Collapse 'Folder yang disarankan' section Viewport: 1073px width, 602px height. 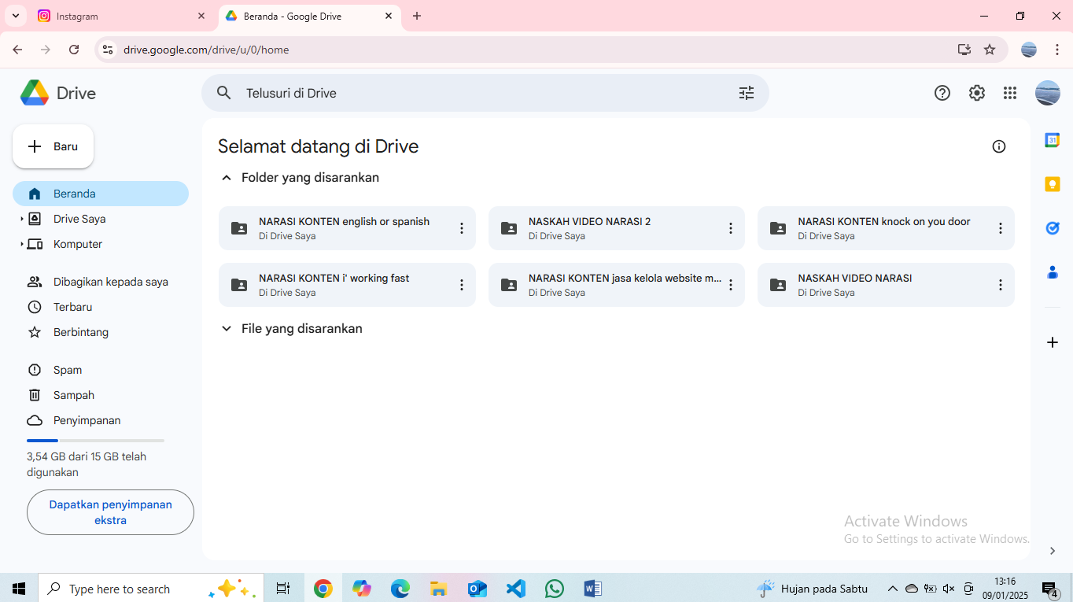[227, 178]
